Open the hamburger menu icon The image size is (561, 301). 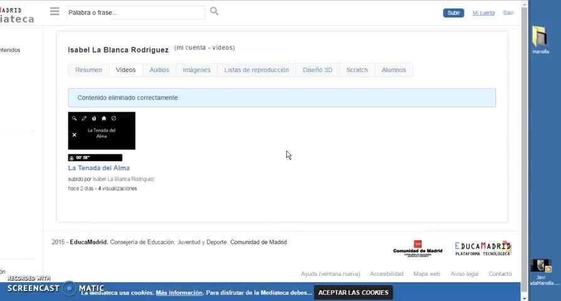(x=55, y=11)
